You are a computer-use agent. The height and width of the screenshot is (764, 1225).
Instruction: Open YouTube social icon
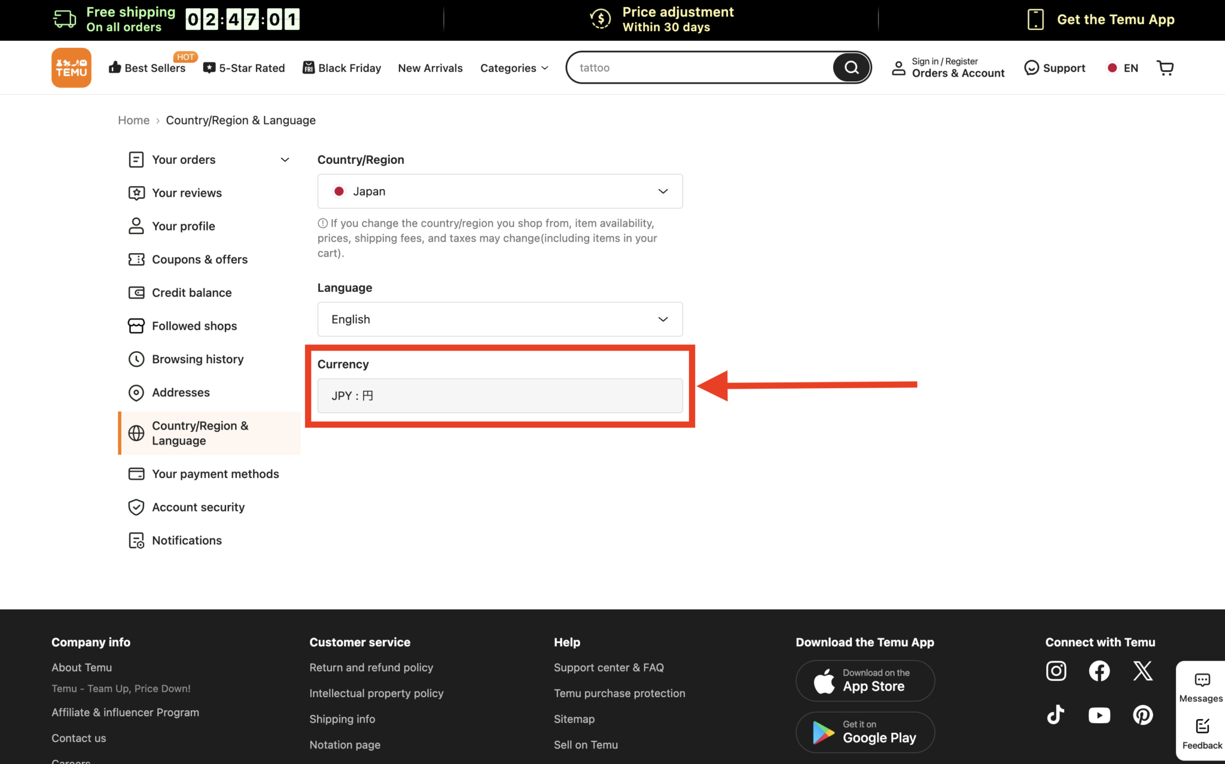pyautogui.click(x=1099, y=714)
